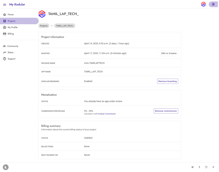Open the Instagram footer icon

pos(206,167)
